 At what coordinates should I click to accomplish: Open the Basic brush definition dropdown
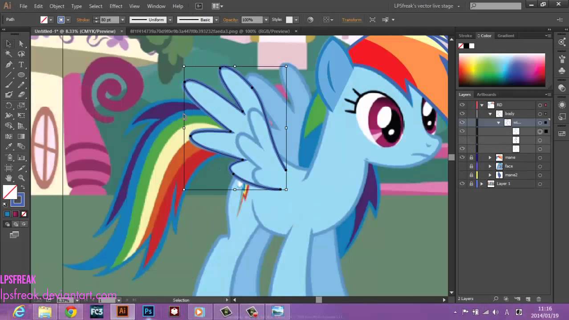pyautogui.click(x=216, y=20)
